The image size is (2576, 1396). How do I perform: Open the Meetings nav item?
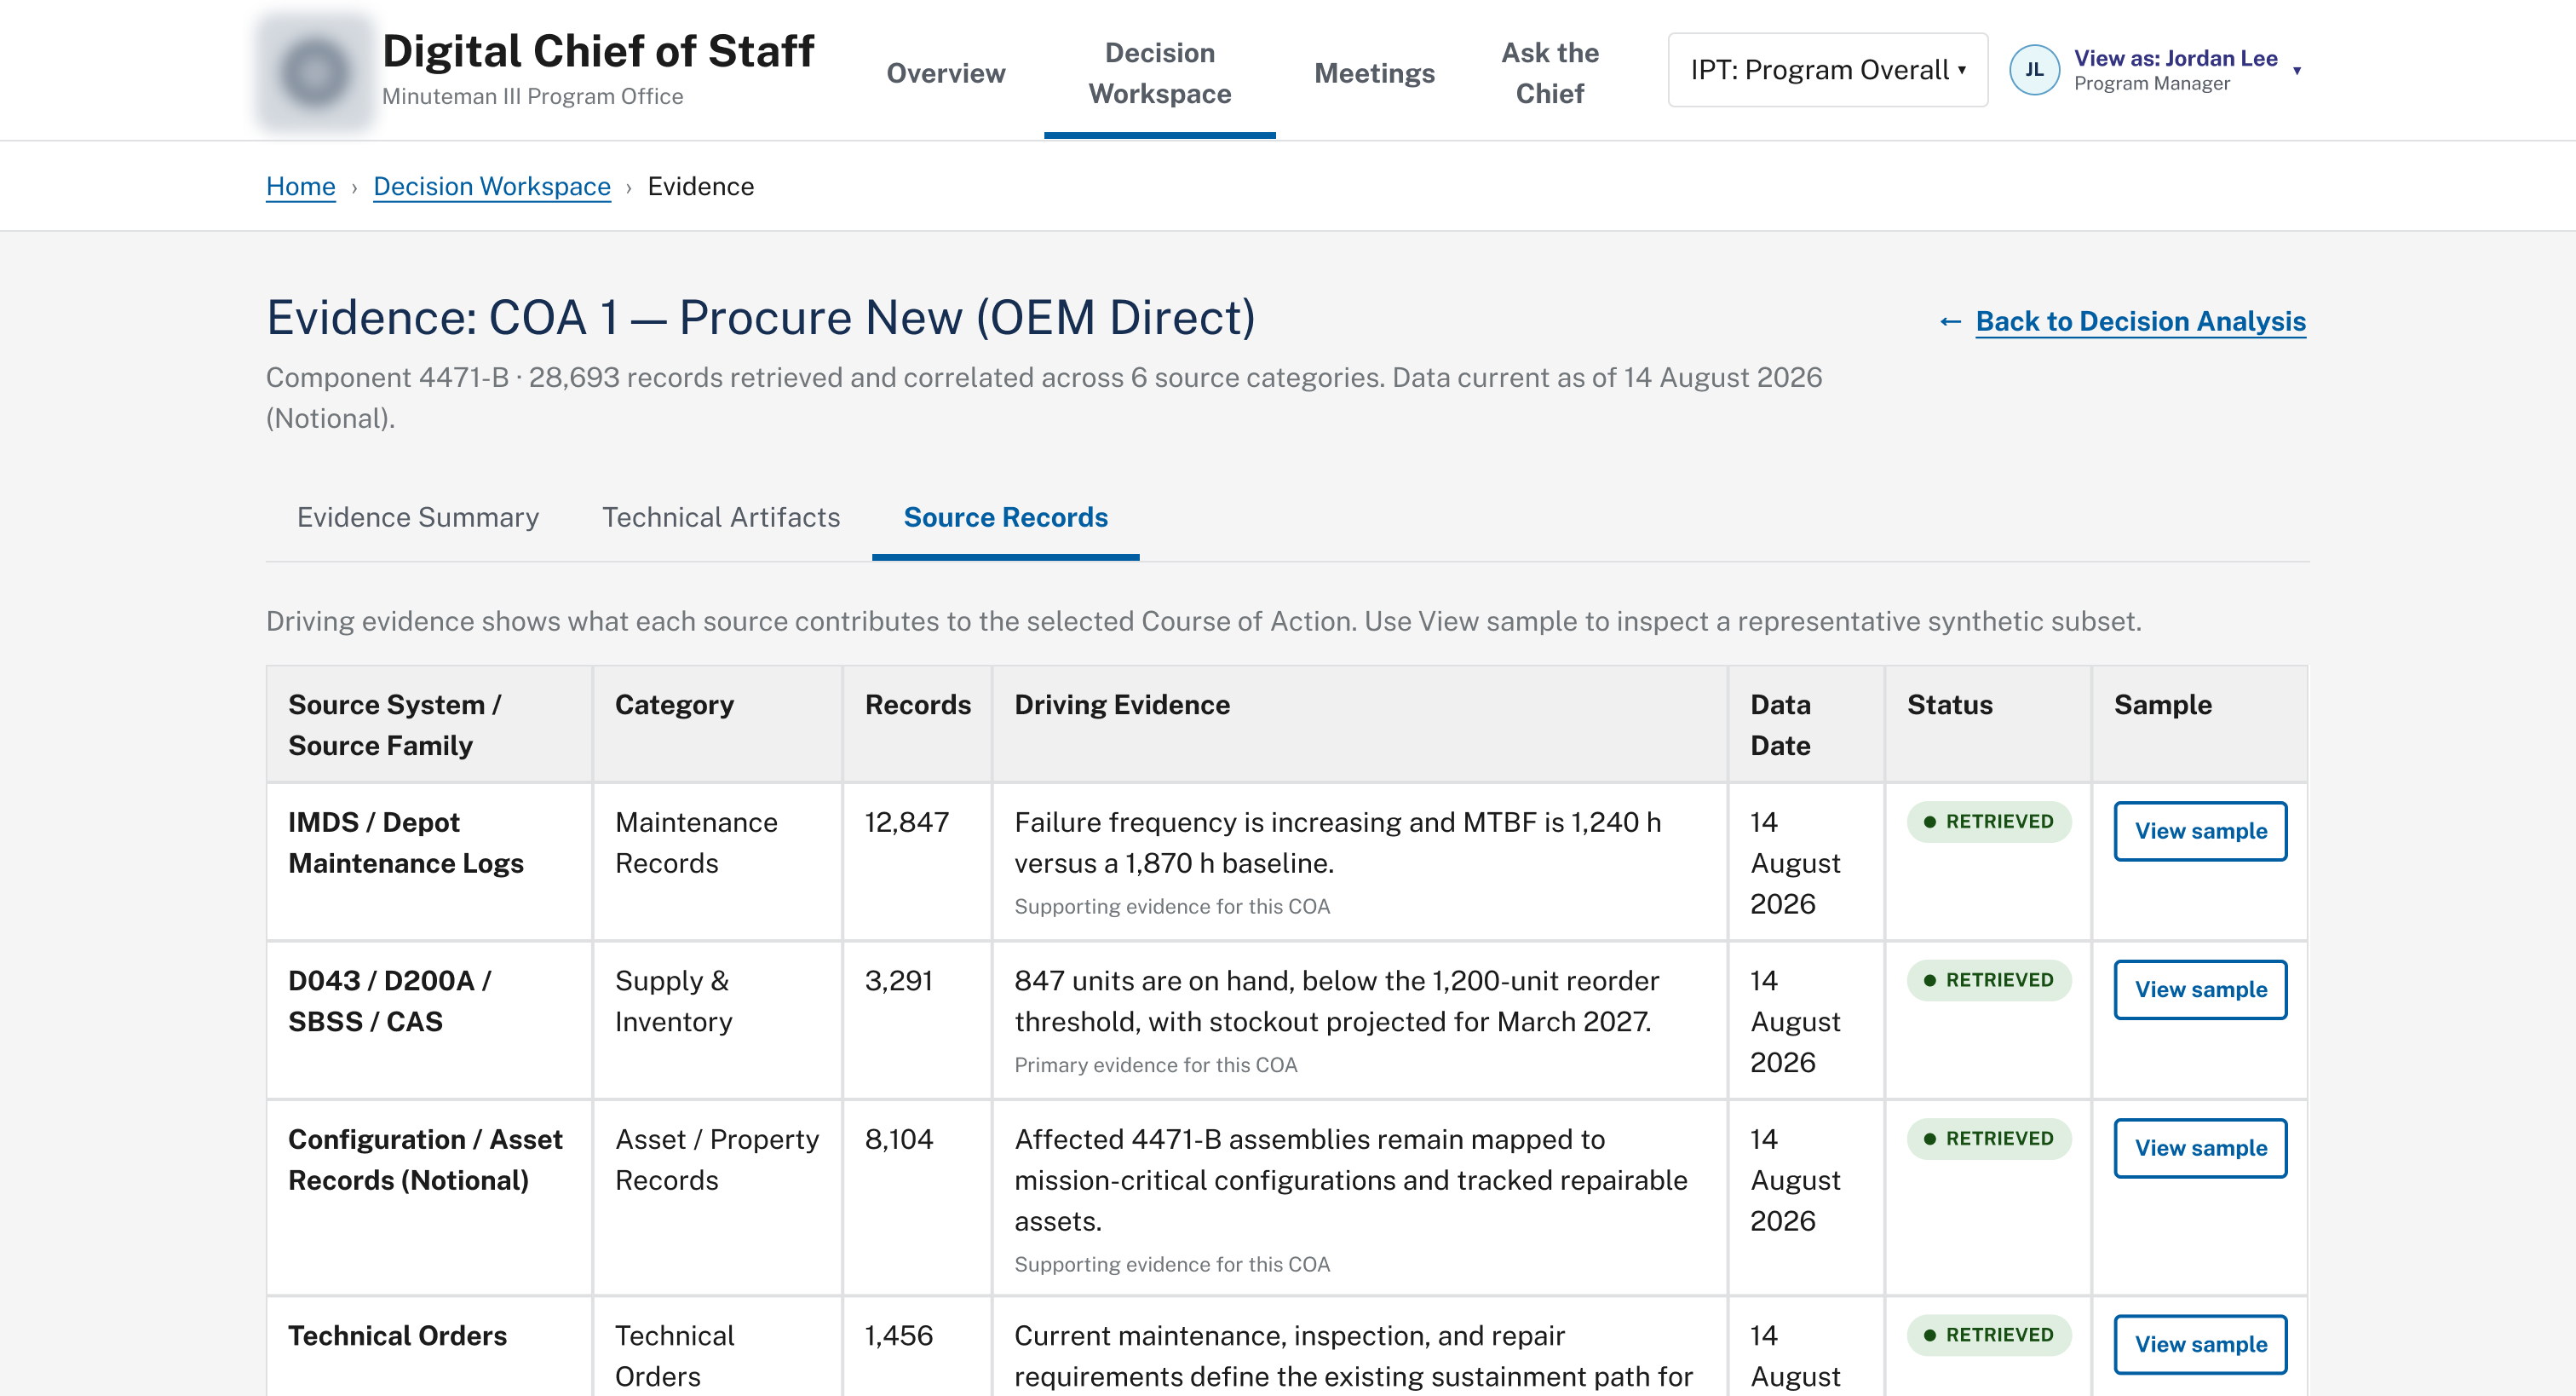[1374, 73]
